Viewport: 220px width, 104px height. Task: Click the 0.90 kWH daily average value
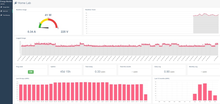pos(169,72)
